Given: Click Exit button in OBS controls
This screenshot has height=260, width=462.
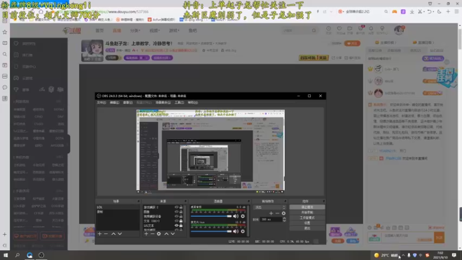Looking at the screenshot, I should click(307, 228).
